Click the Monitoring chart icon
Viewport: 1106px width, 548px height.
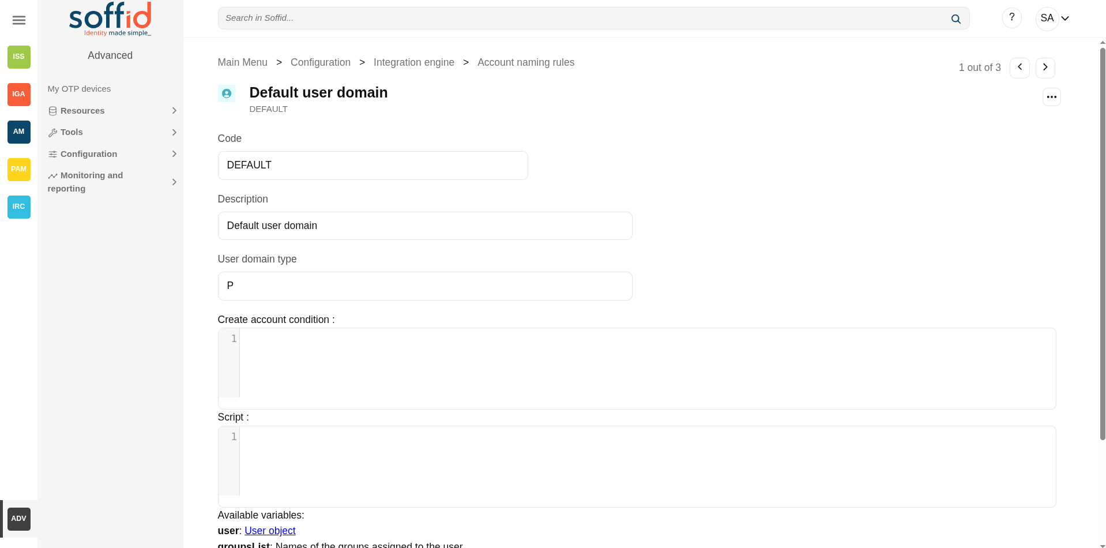[x=52, y=176]
